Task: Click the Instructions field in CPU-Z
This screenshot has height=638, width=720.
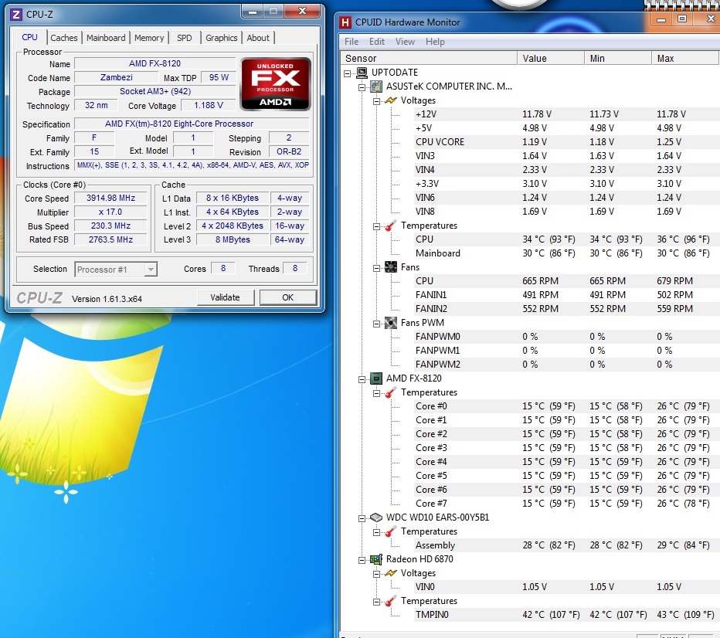Action: [x=192, y=165]
